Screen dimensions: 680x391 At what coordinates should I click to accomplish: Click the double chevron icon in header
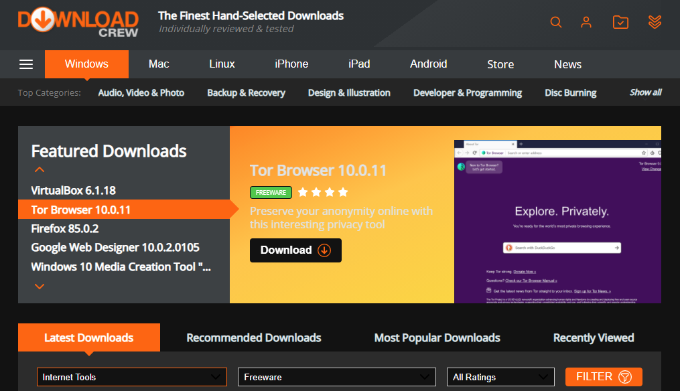655,22
